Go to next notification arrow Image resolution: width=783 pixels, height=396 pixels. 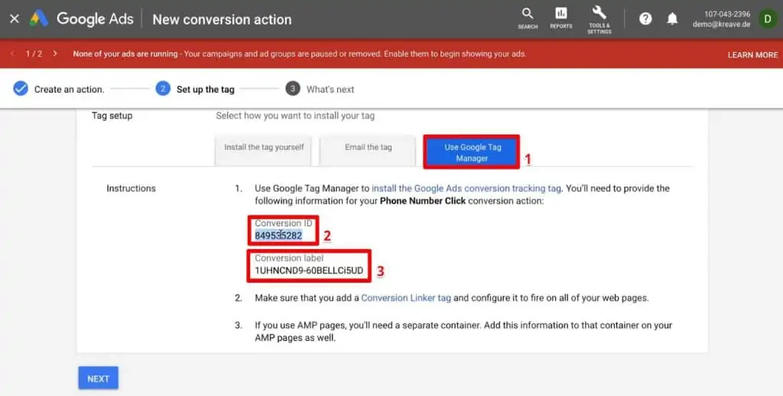coord(55,54)
